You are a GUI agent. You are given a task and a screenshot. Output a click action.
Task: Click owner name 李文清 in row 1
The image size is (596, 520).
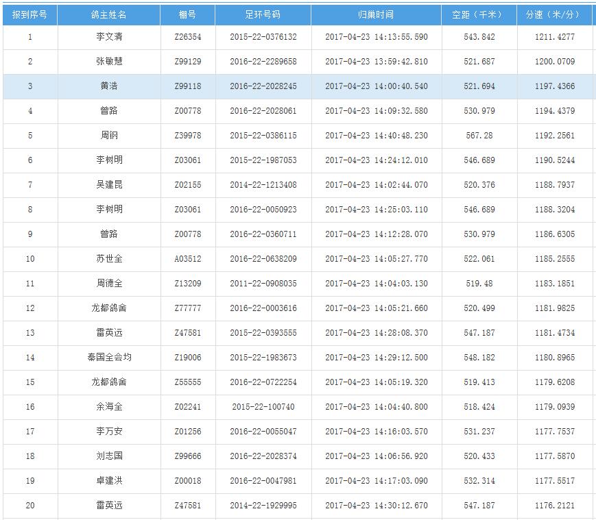(x=108, y=37)
